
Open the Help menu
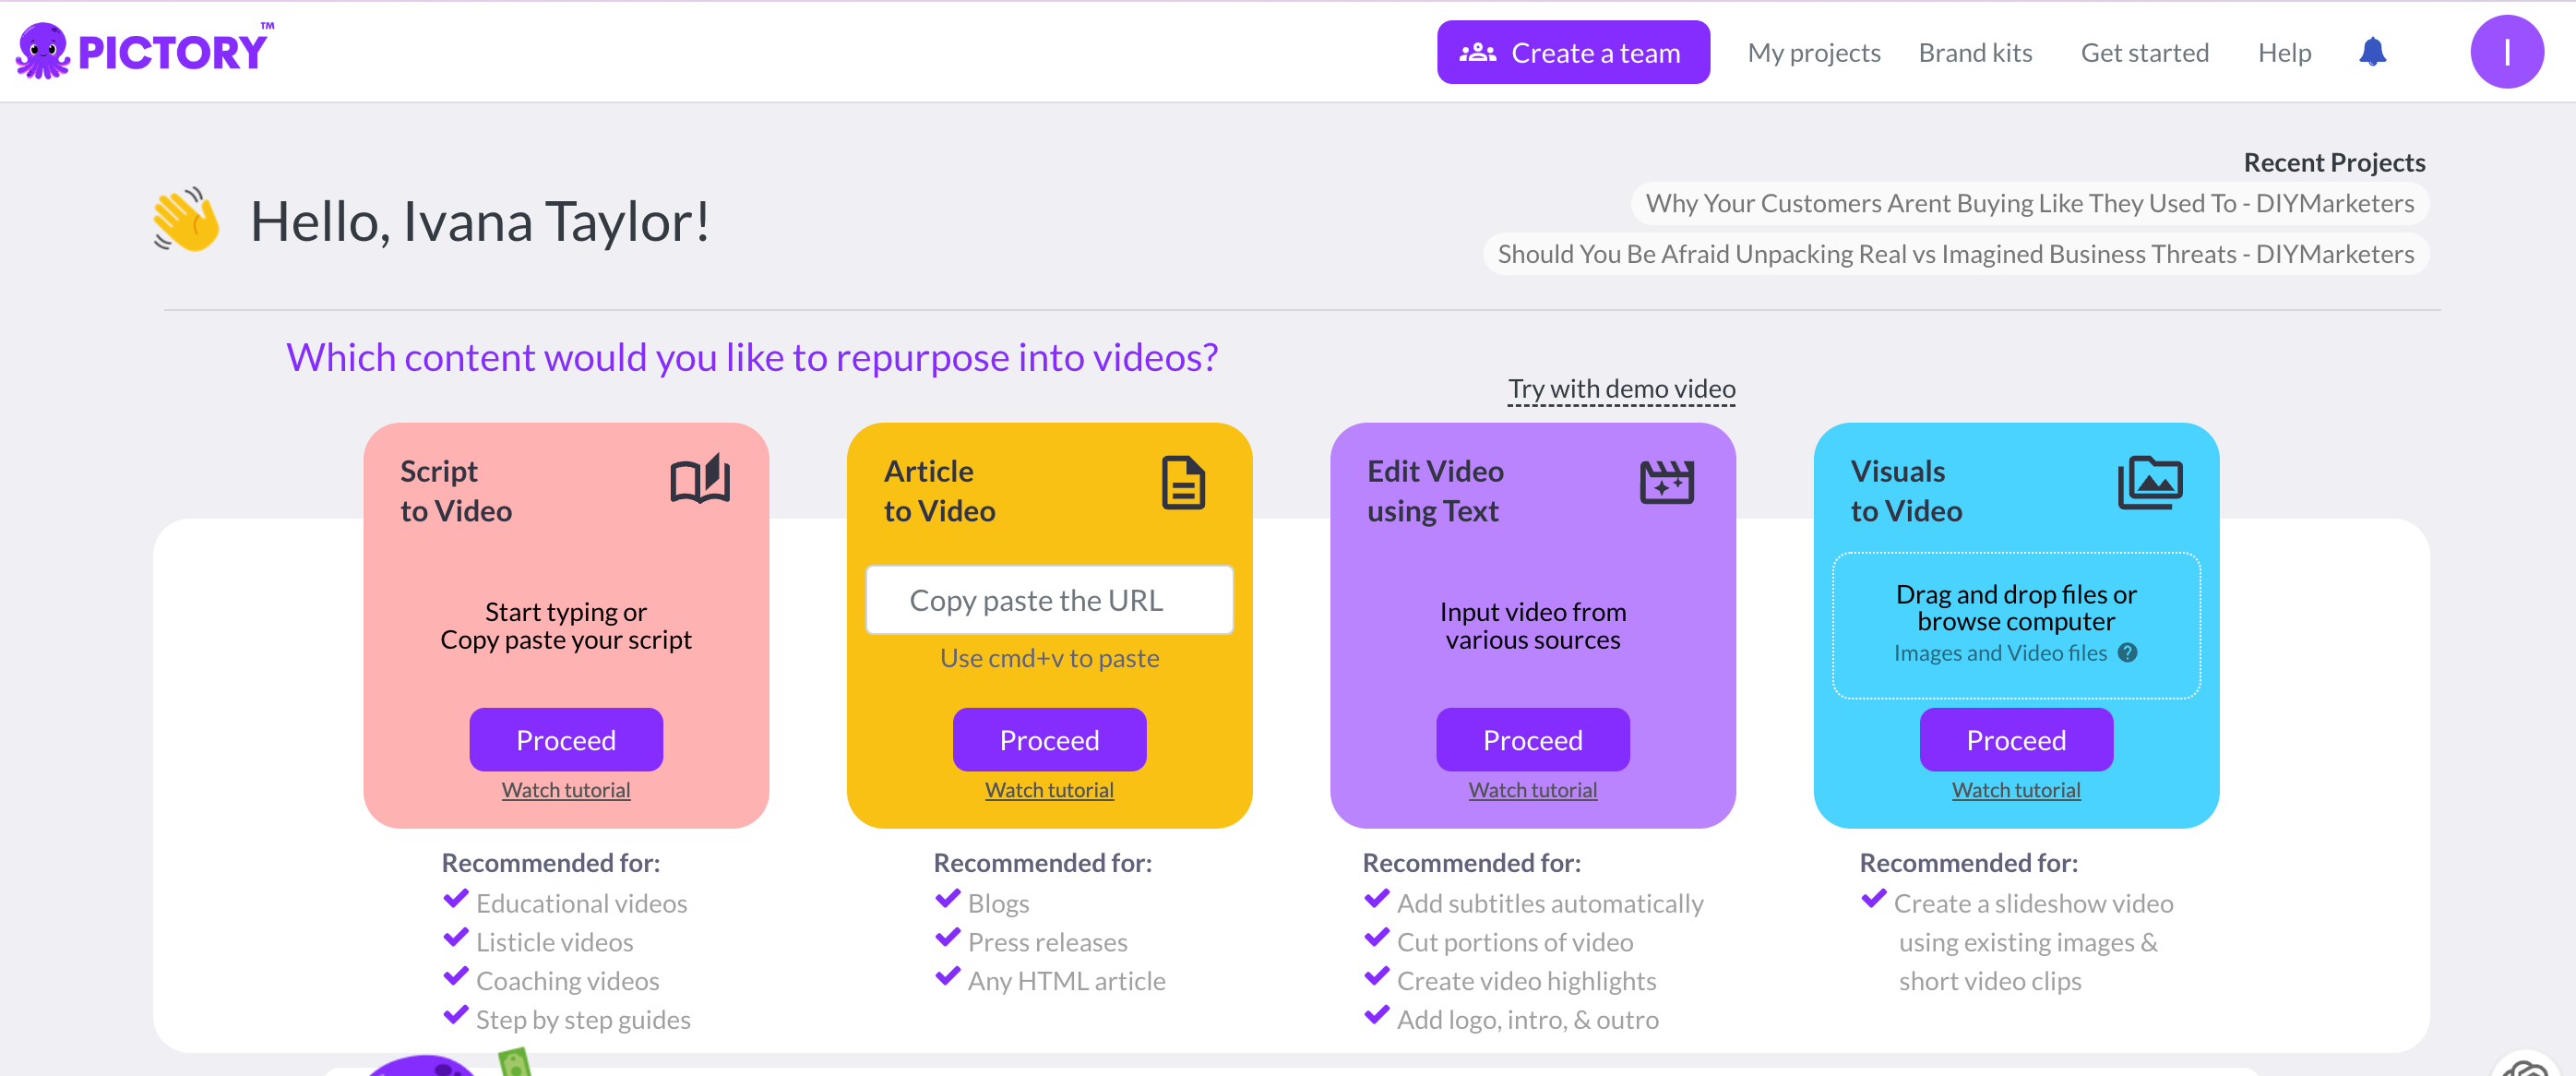point(2284,53)
